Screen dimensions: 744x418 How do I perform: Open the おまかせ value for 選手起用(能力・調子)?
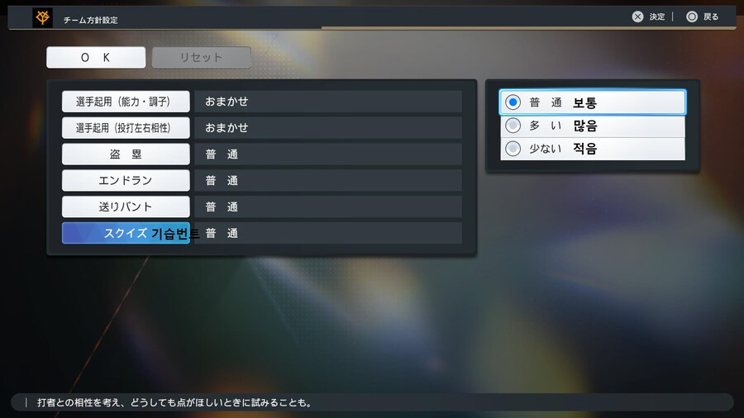pyautogui.click(x=327, y=102)
